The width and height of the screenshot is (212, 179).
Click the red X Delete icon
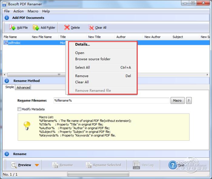tap(67, 28)
